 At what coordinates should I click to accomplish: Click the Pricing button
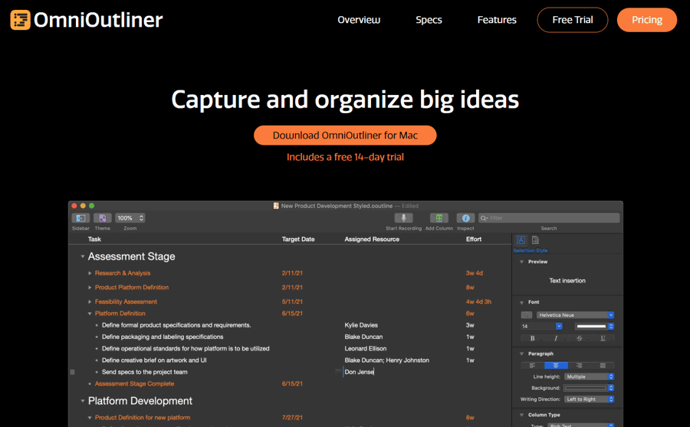coord(647,20)
